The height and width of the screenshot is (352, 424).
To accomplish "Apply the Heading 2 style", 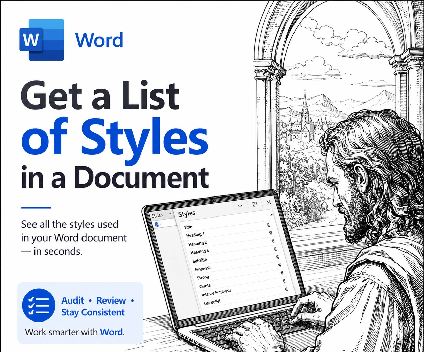I will [197, 243].
